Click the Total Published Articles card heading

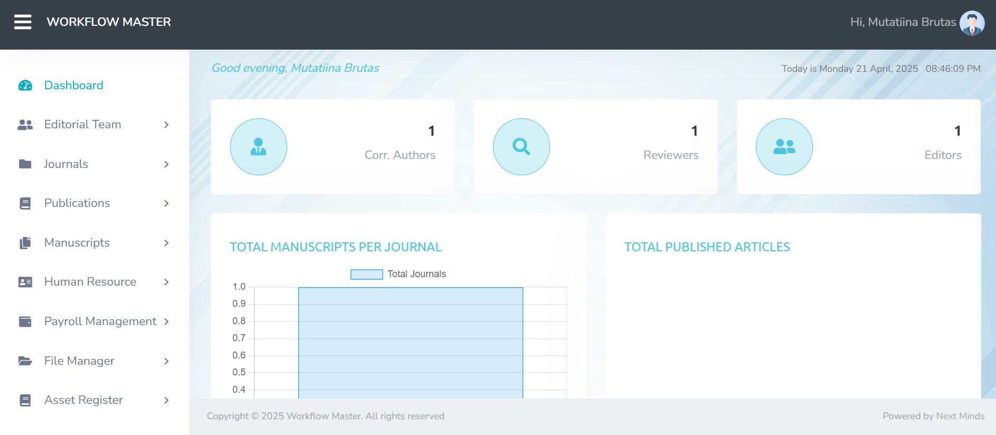pos(707,247)
